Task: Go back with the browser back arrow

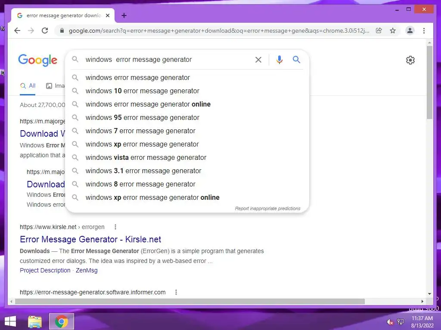Action: pos(17,31)
